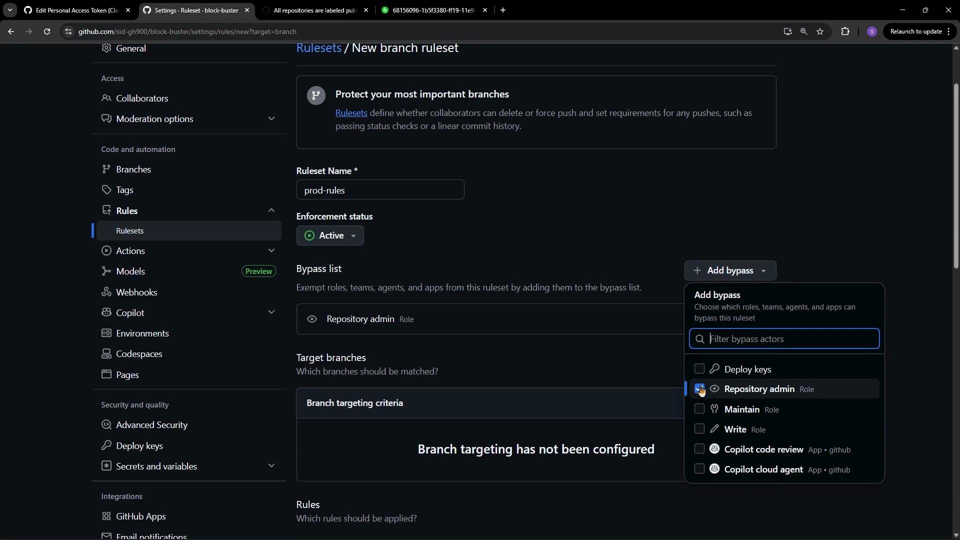Screen dimensions: 960x540
Task: Open the browser extensions puzzle icon
Action: (x=845, y=31)
